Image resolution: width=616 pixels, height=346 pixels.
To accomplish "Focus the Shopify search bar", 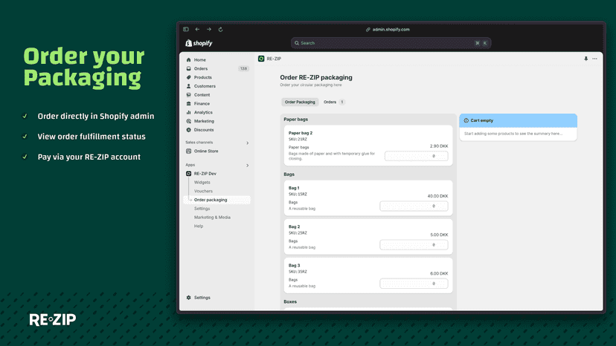I will coord(391,43).
